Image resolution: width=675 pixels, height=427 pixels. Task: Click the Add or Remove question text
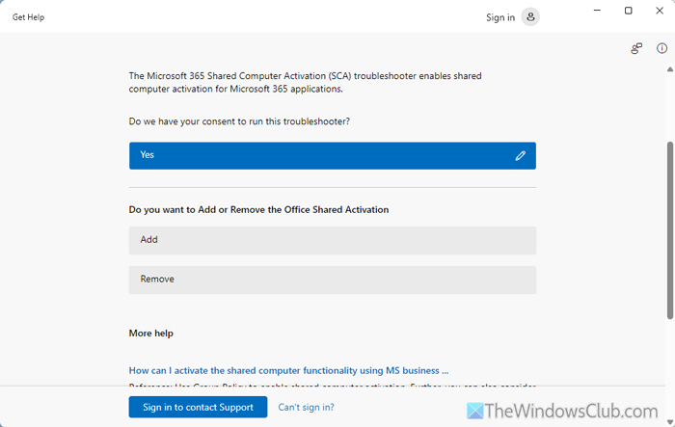[x=258, y=209]
